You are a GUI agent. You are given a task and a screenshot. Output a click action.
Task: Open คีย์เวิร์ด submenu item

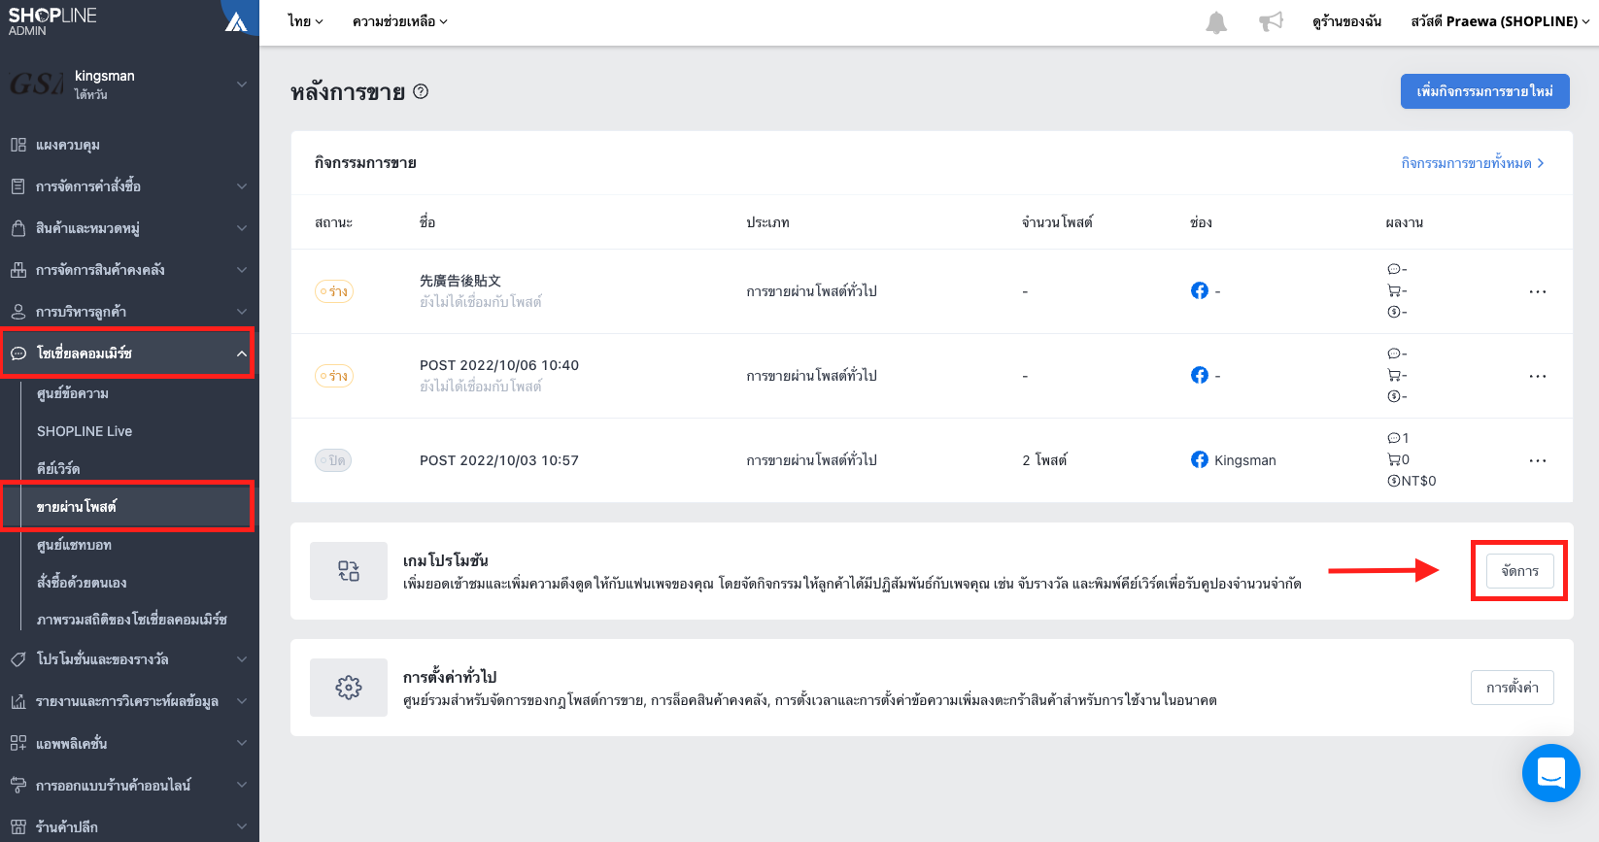58,469
